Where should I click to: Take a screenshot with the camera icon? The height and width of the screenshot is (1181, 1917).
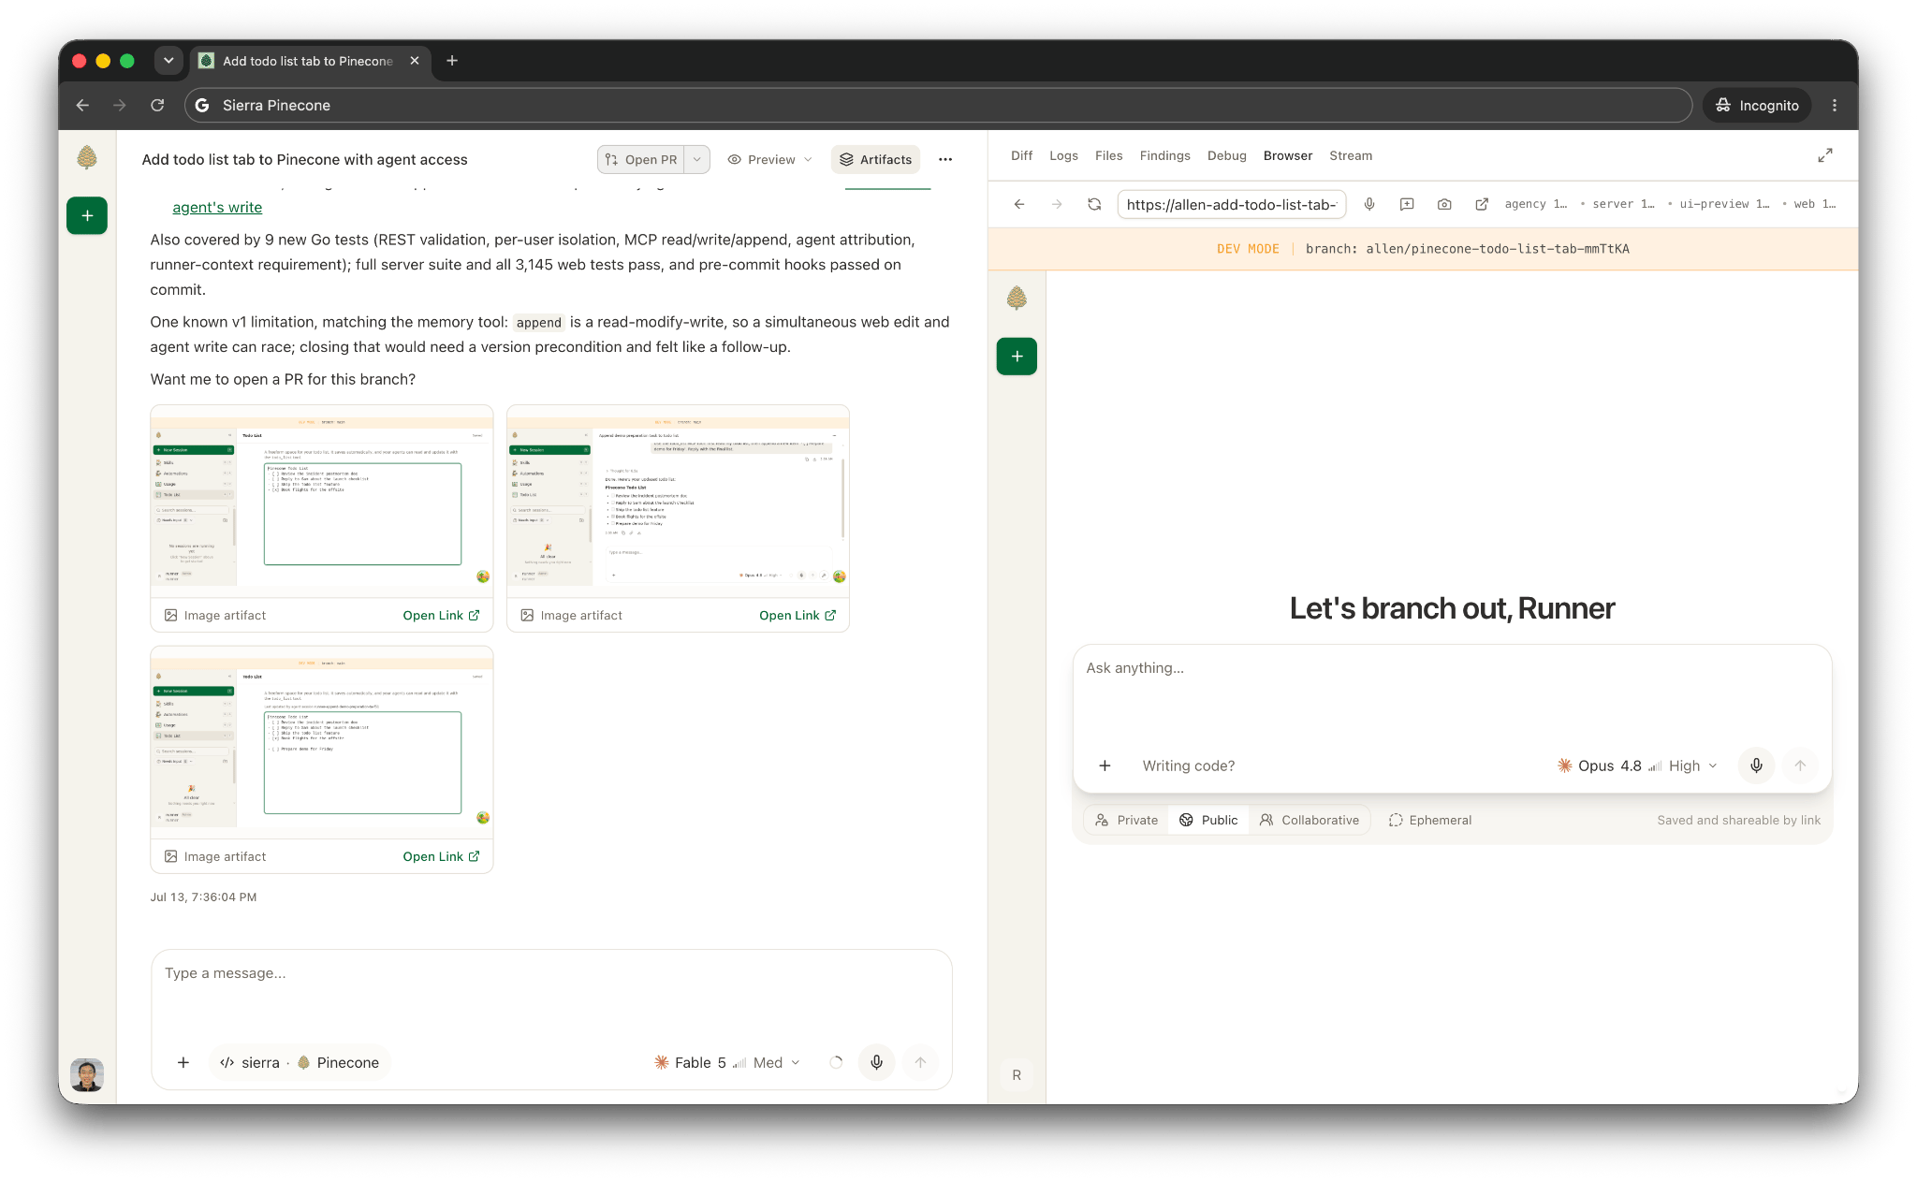point(1444,204)
